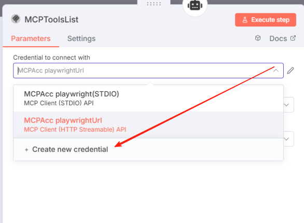Click the MCPToolsList node icon
Viewport: 304px width, 223px height.
(x=16, y=19)
